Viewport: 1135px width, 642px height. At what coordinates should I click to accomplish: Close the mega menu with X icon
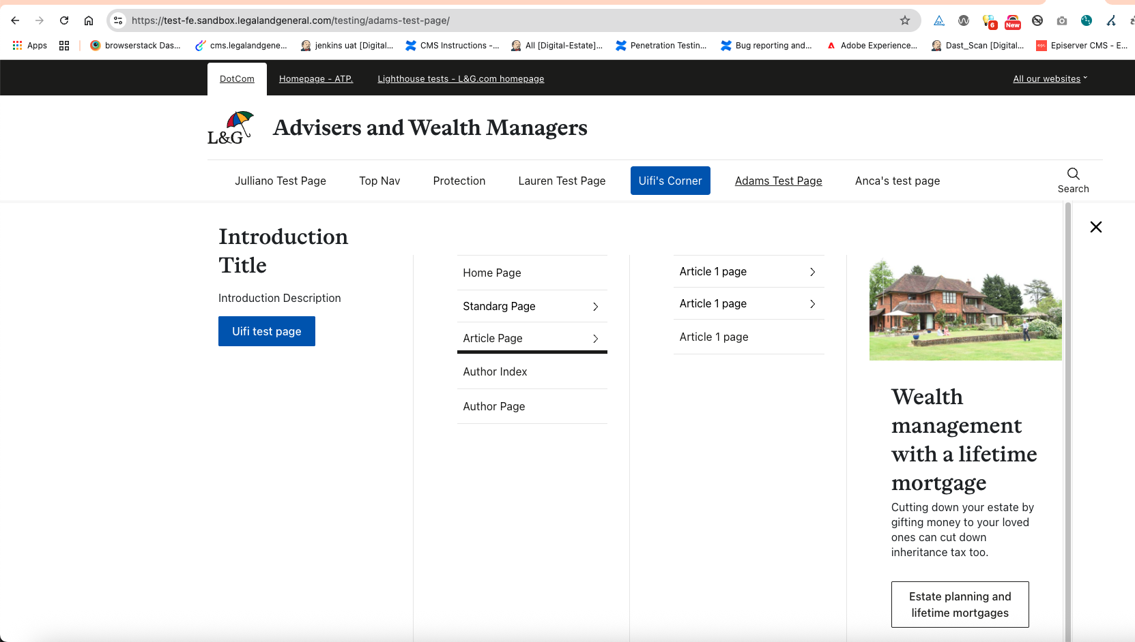[1095, 227]
